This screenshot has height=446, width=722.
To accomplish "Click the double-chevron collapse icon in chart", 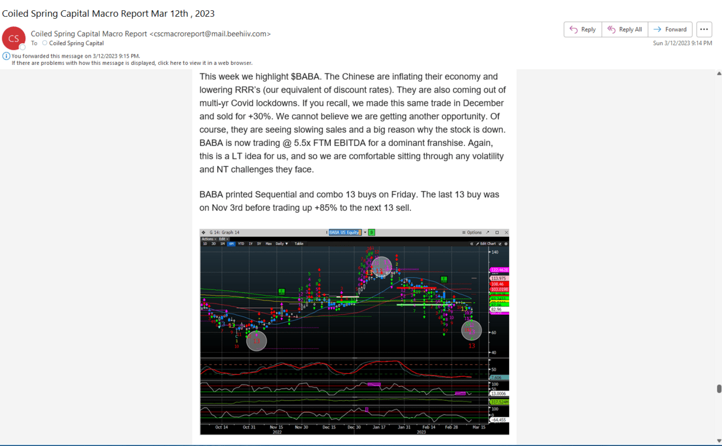I will click(x=472, y=243).
